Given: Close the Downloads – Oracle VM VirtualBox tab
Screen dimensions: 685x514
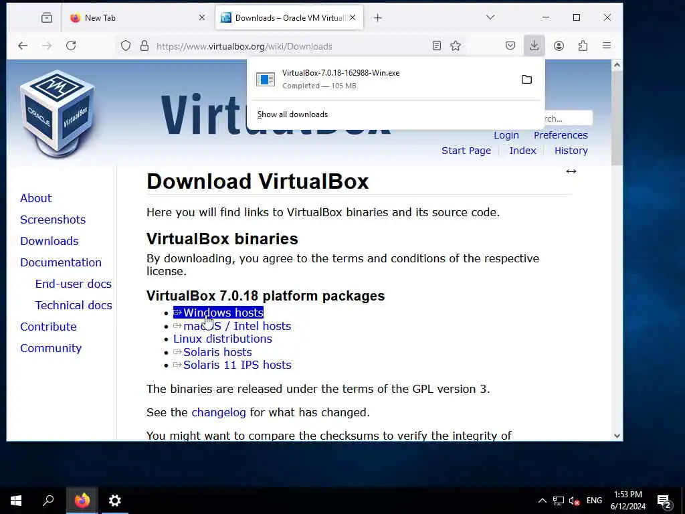Looking at the screenshot, I should (x=353, y=18).
